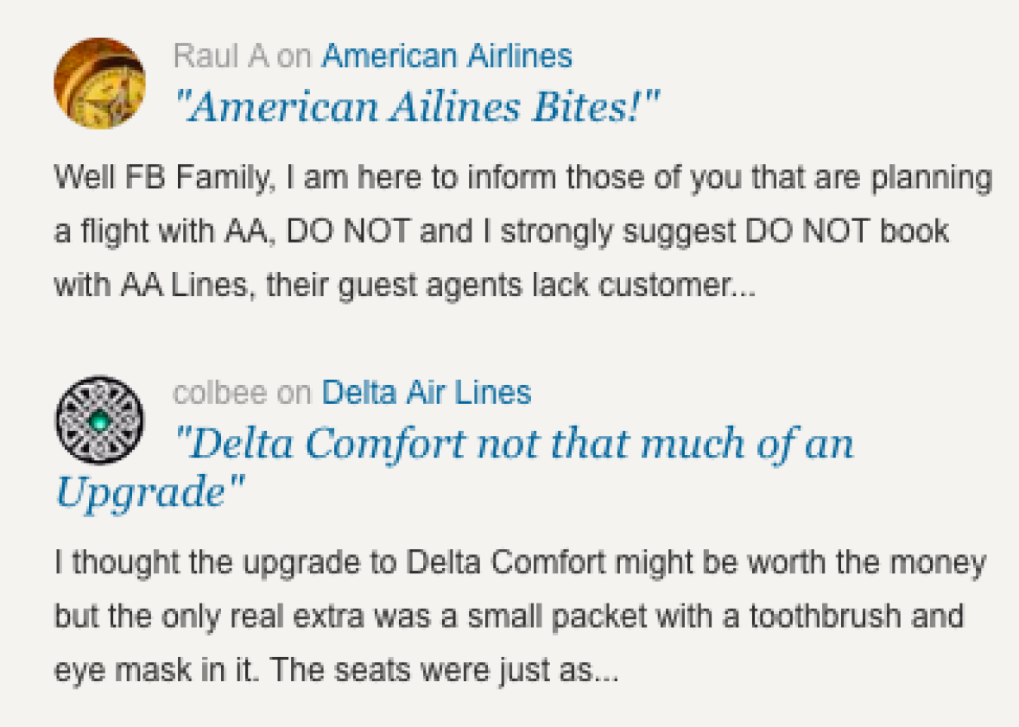1019x727 pixels.
Task: View the colbee username profile
Action: 220,393
